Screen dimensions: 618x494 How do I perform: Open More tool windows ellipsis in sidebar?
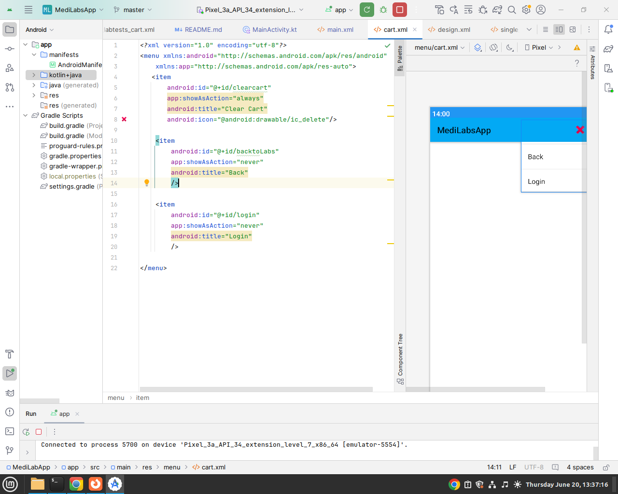click(10, 106)
